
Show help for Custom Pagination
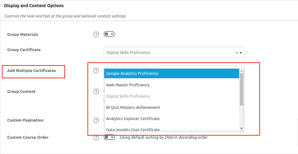[96, 120]
